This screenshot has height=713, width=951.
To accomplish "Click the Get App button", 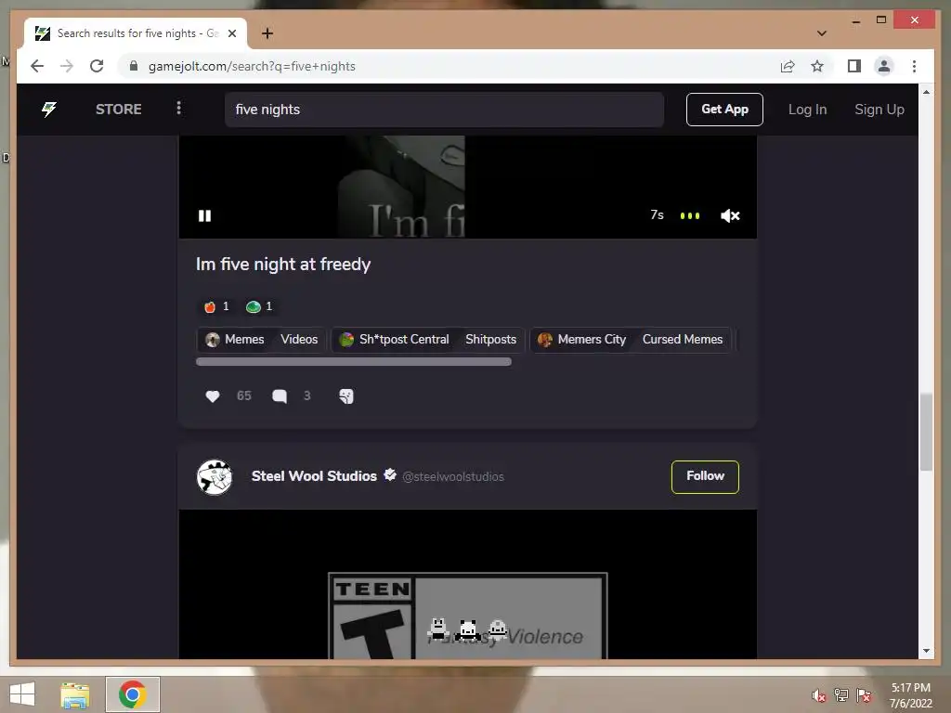I will [724, 110].
